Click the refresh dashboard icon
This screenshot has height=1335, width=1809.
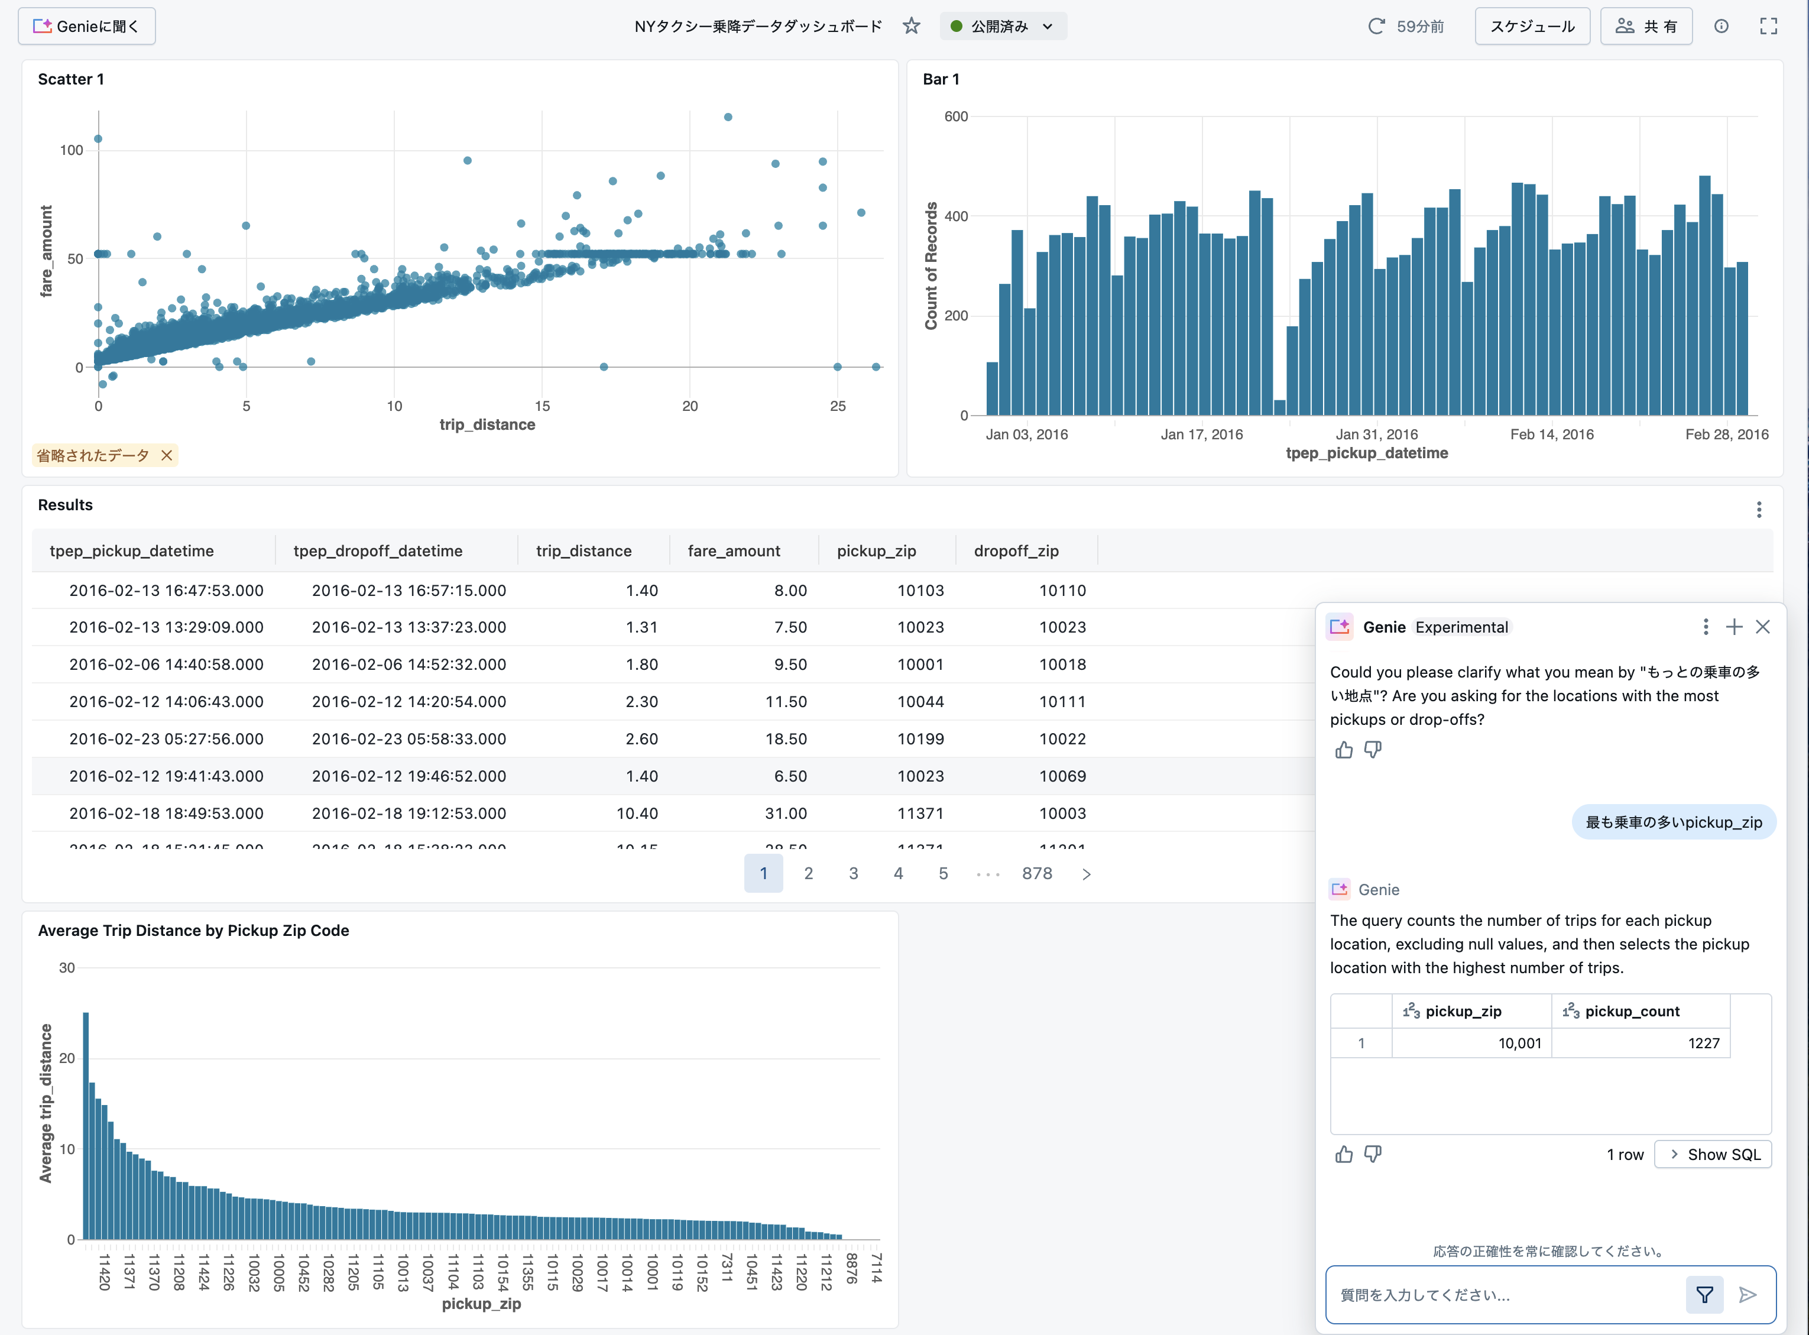pos(1376,27)
